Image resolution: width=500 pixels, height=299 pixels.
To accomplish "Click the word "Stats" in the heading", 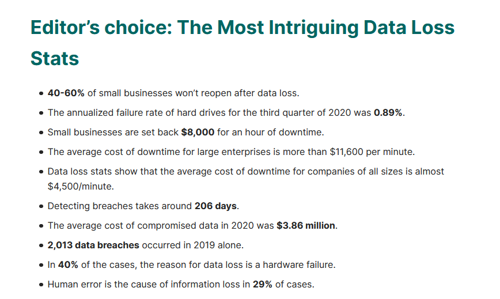I will pyautogui.click(x=55, y=58).
